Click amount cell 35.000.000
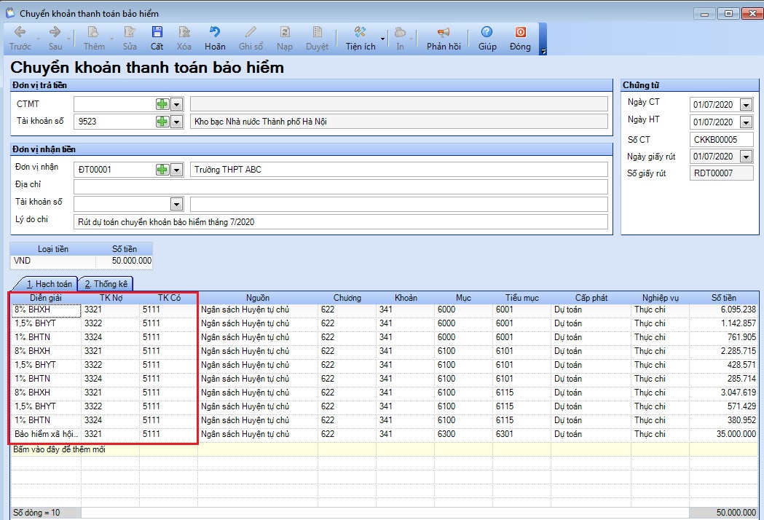 coord(723,434)
